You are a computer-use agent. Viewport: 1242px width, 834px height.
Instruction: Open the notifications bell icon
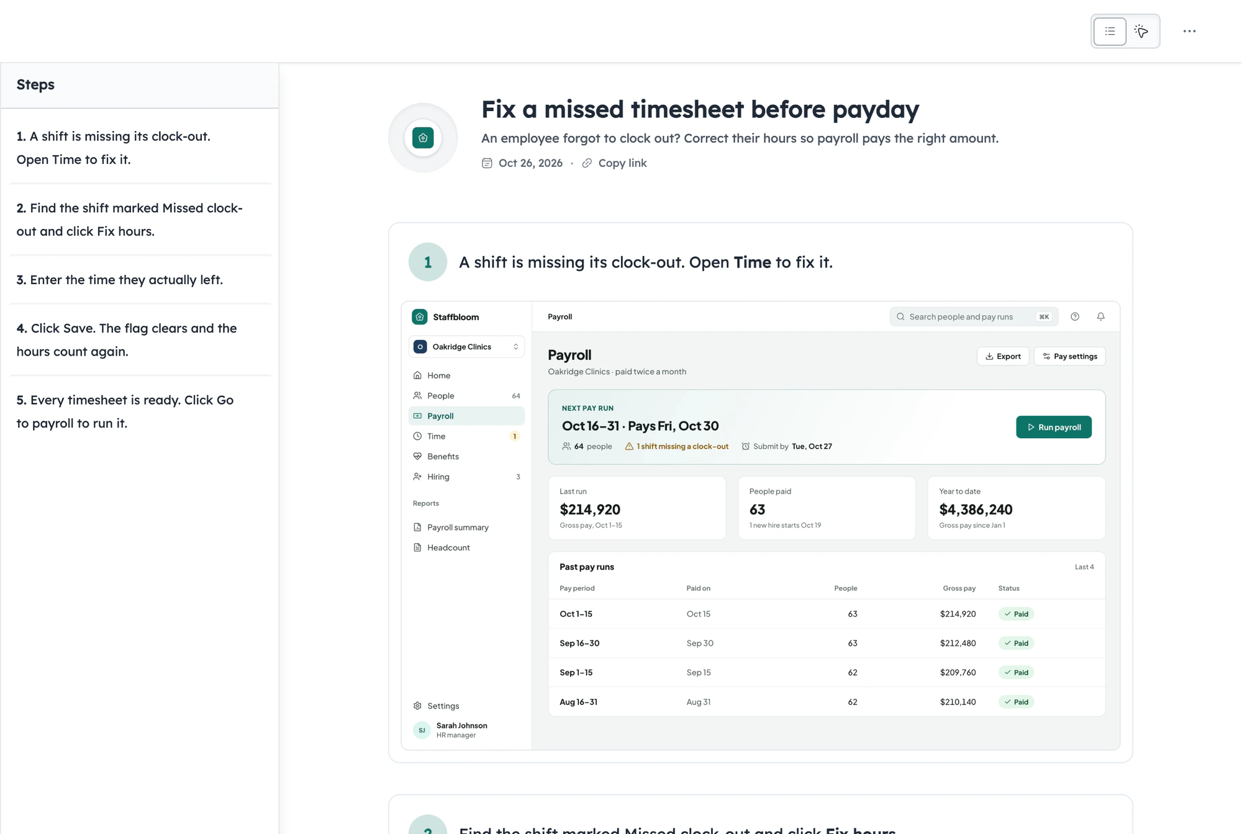(x=1100, y=316)
